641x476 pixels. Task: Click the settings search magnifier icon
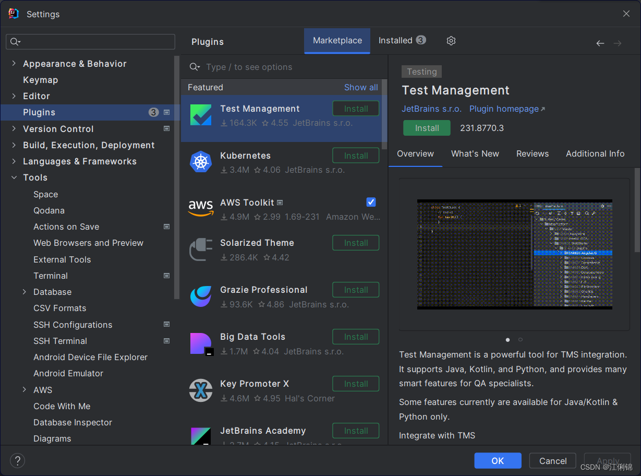[x=15, y=42]
